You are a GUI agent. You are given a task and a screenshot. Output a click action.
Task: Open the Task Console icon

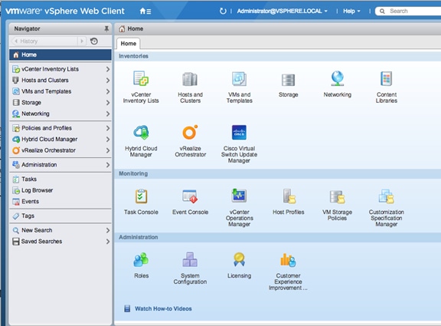141,196
